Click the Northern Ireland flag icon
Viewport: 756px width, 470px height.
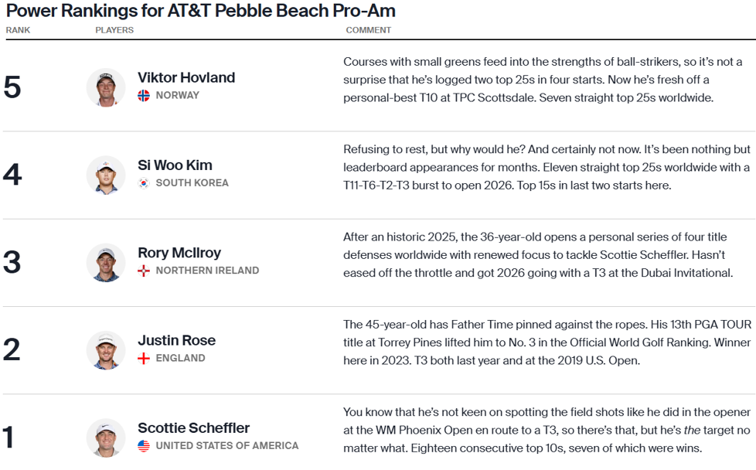(x=144, y=271)
